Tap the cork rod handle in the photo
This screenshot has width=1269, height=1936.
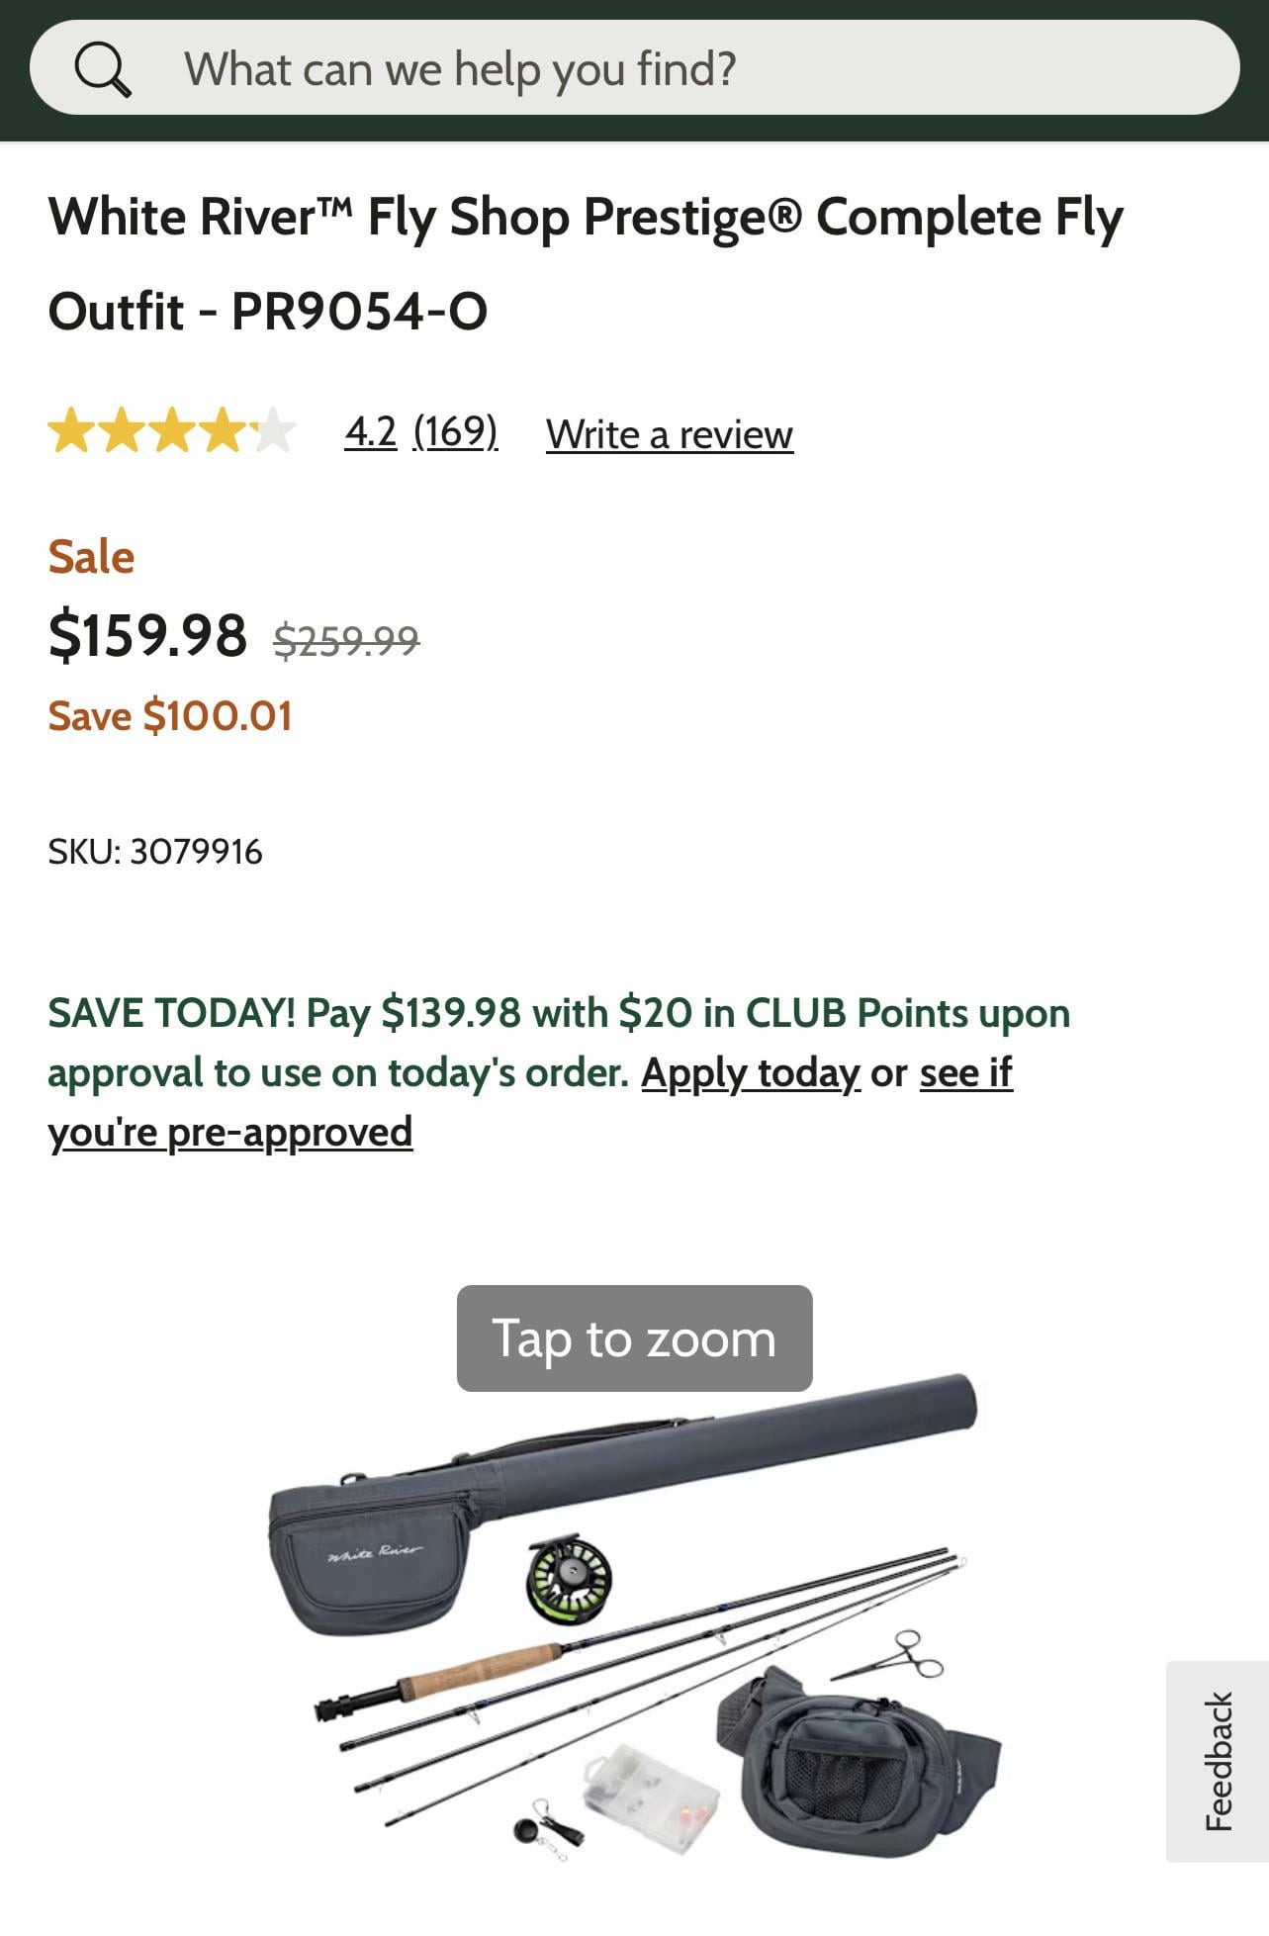pyautogui.click(x=482, y=1670)
